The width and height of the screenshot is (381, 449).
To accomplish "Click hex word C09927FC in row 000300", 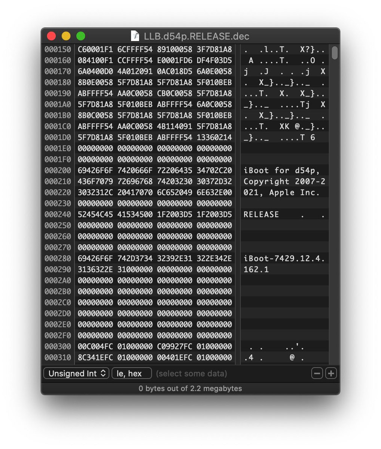I will 175,346.
